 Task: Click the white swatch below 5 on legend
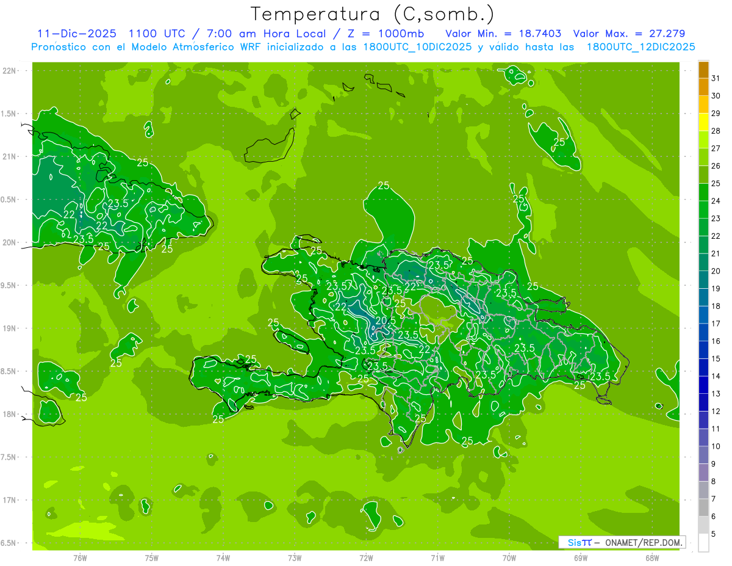point(703,543)
